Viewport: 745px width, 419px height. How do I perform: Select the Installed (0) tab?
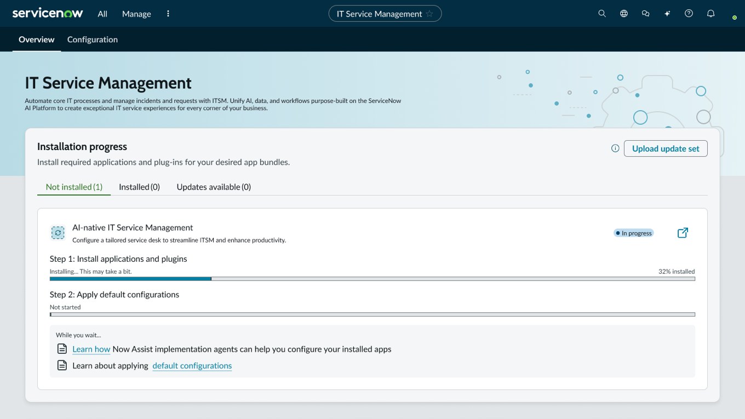[x=139, y=187]
